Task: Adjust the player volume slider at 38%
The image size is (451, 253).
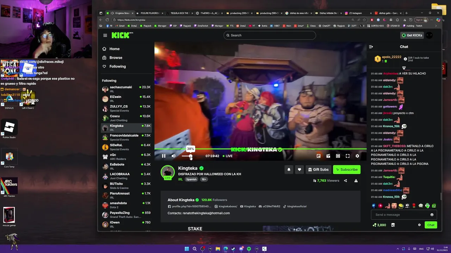Action: pos(191,156)
